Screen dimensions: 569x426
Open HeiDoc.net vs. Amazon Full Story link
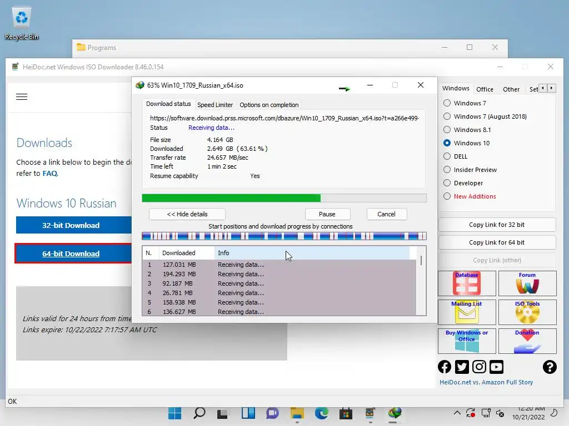(486, 382)
